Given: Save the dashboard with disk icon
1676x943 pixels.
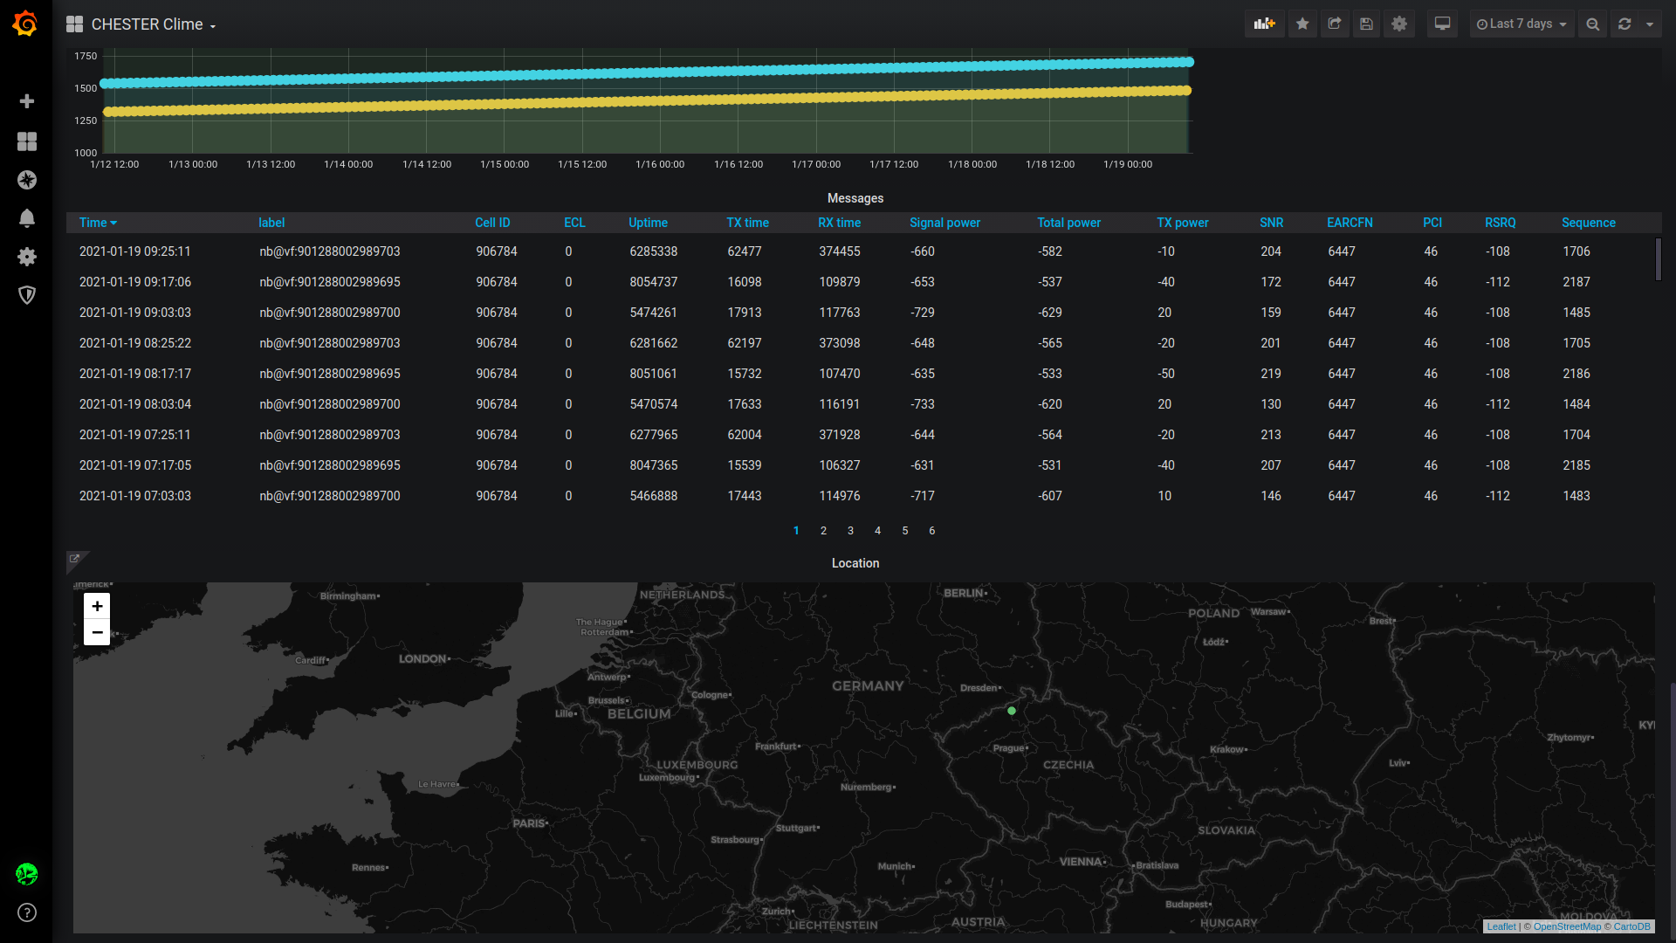Looking at the screenshot, I should (1367, 24).
